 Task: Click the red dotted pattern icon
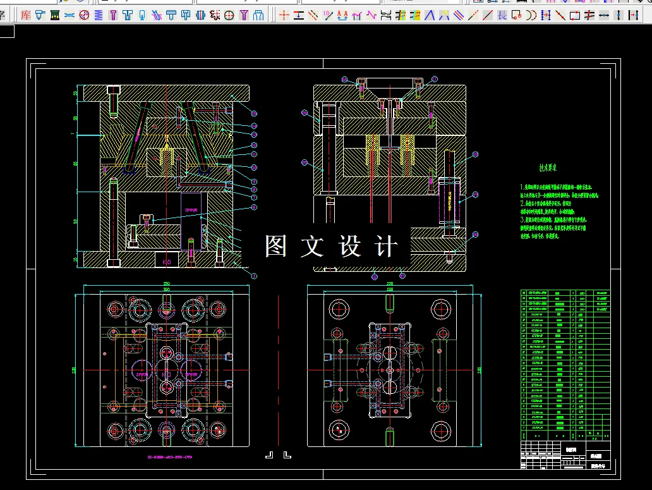pyautogui.click(x=215, y=15)
